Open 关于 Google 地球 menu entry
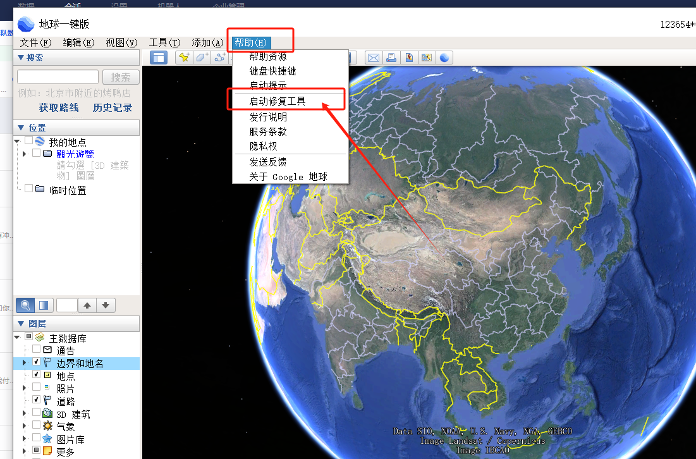The width and height of the screenshot is (696, 459). pos(290,176)
